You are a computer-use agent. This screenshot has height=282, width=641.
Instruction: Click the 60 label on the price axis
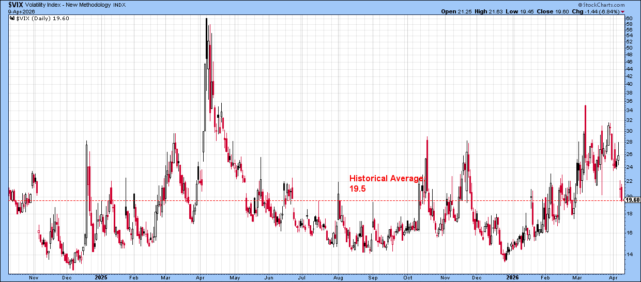point(629,18)
